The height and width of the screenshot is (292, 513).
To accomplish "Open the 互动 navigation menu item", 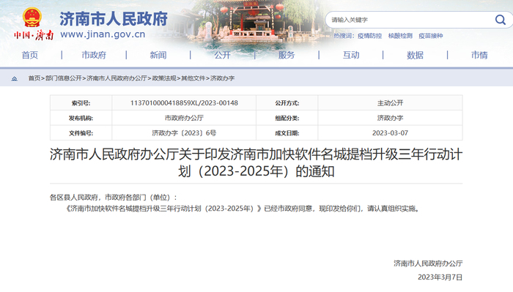I will click(x=351, y=55).
